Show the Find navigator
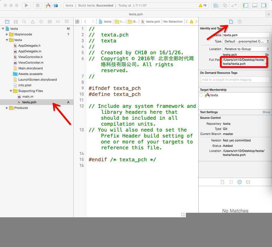This screenshot has width=272, height=247. coord(24,22)
